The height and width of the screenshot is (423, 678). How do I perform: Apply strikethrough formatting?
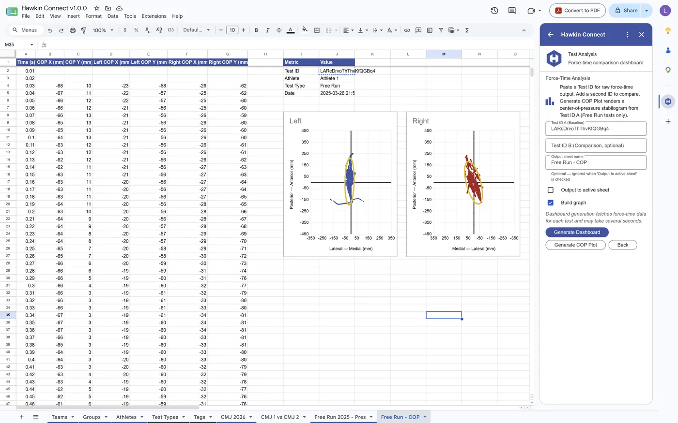tap(279, 30)
